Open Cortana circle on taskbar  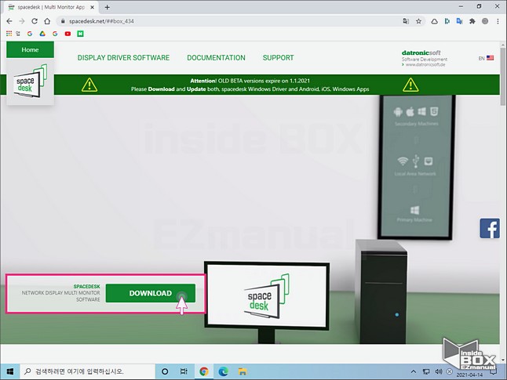[165, 371]
